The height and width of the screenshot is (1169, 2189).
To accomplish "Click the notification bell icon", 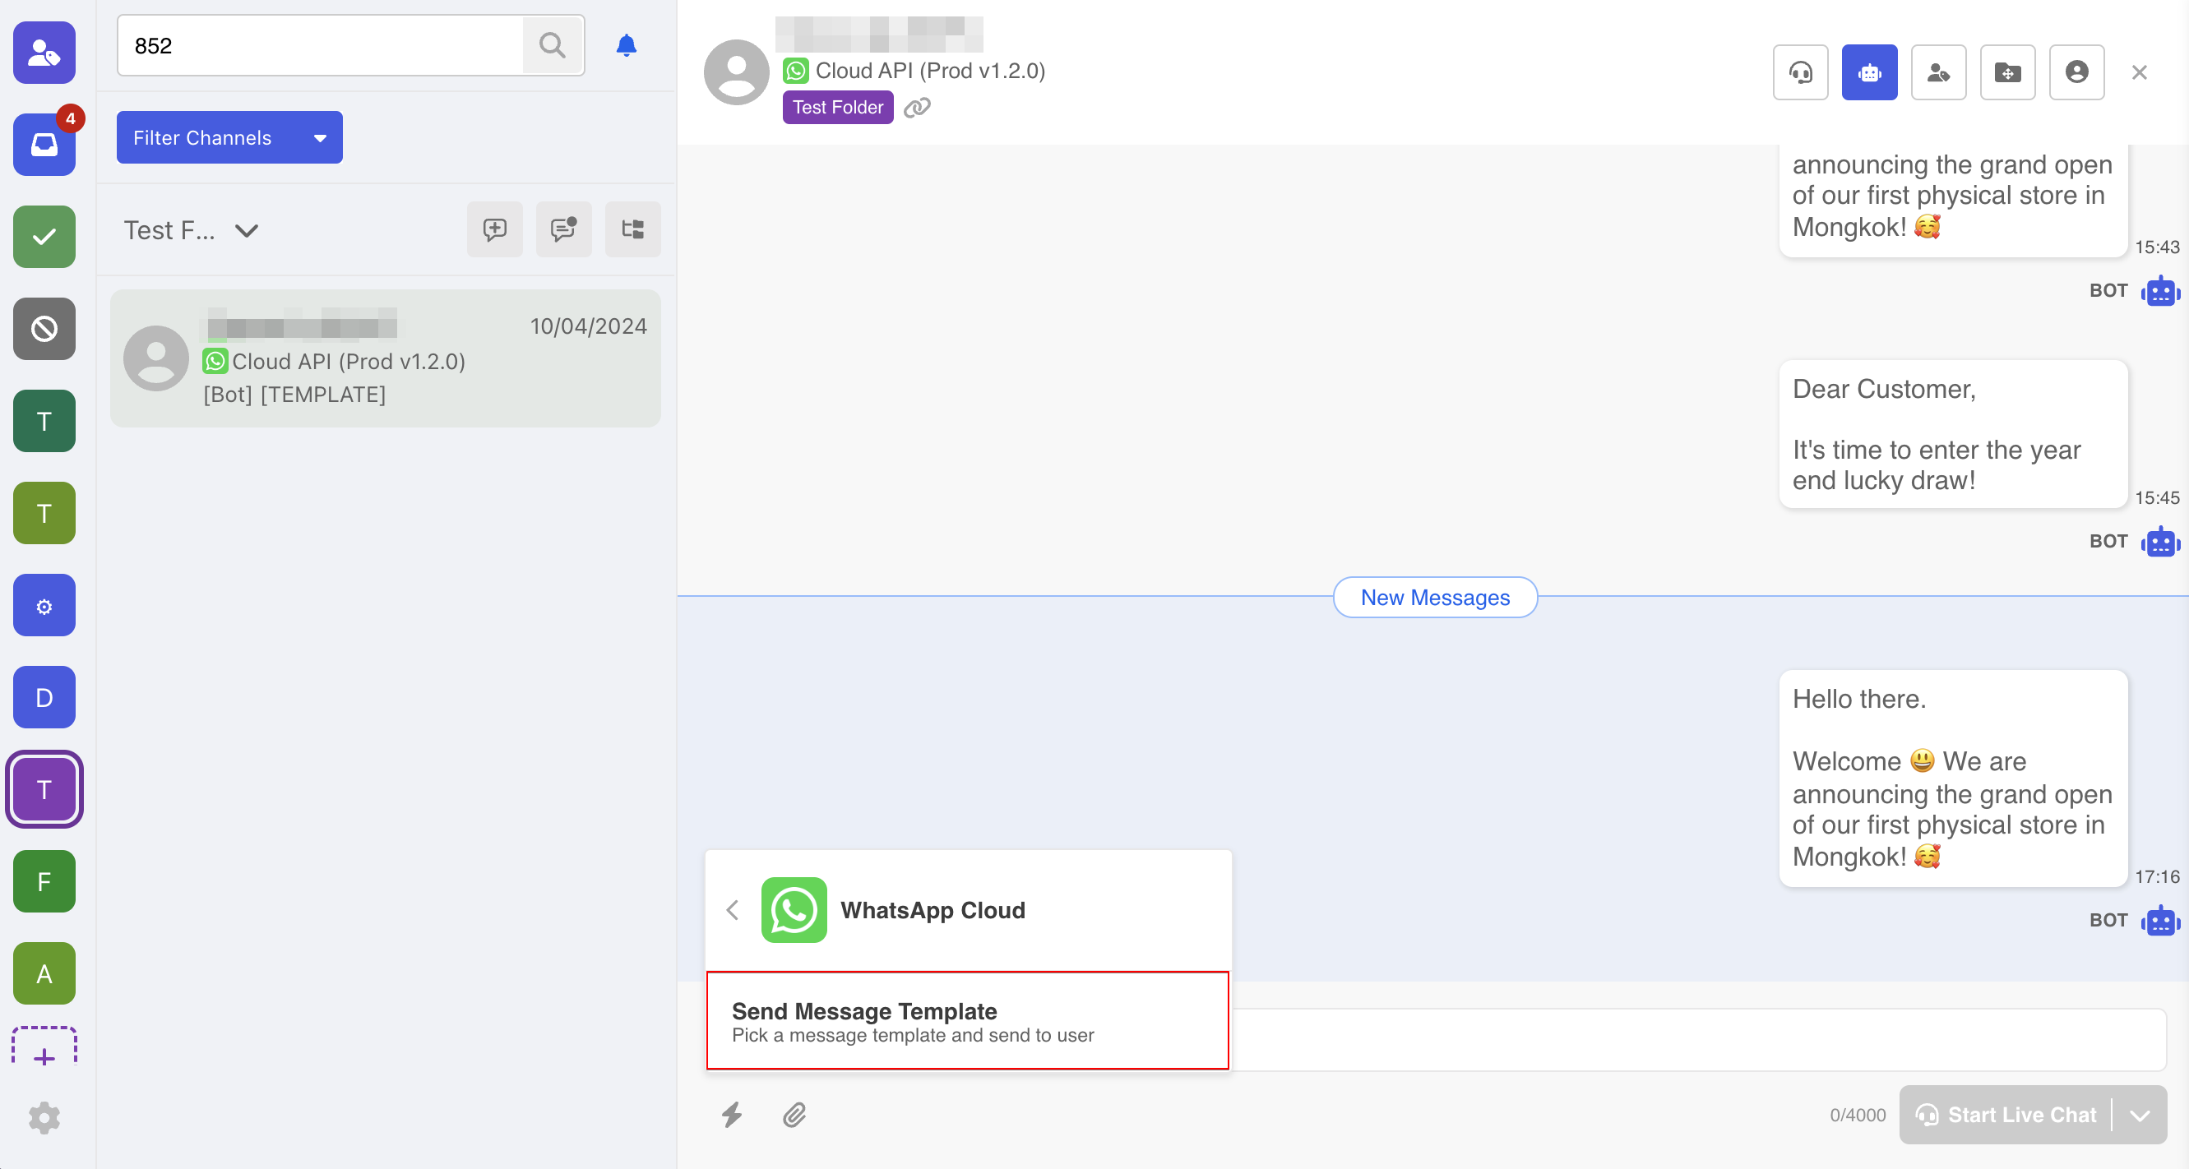I will click(x=627, y=45).
